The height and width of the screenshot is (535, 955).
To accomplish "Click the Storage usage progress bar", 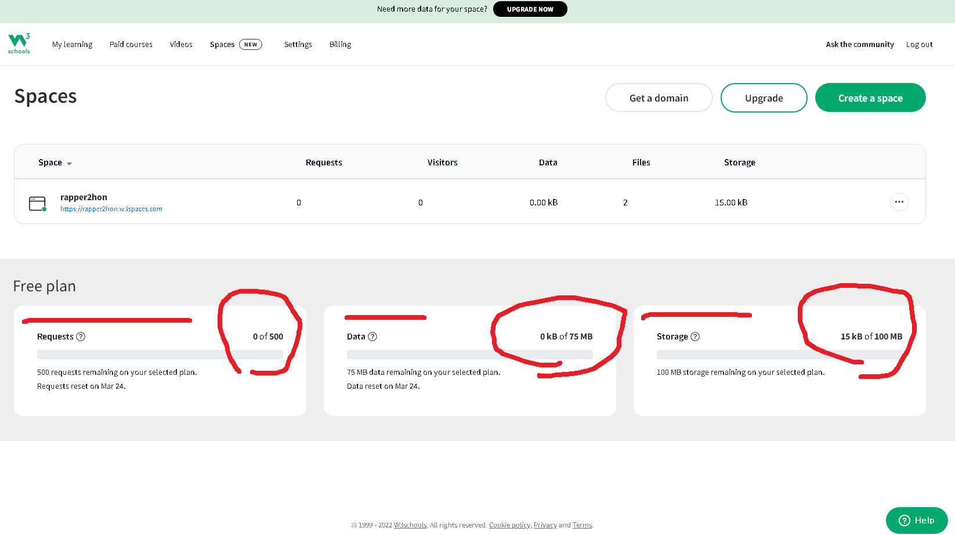I will (780, 355).
